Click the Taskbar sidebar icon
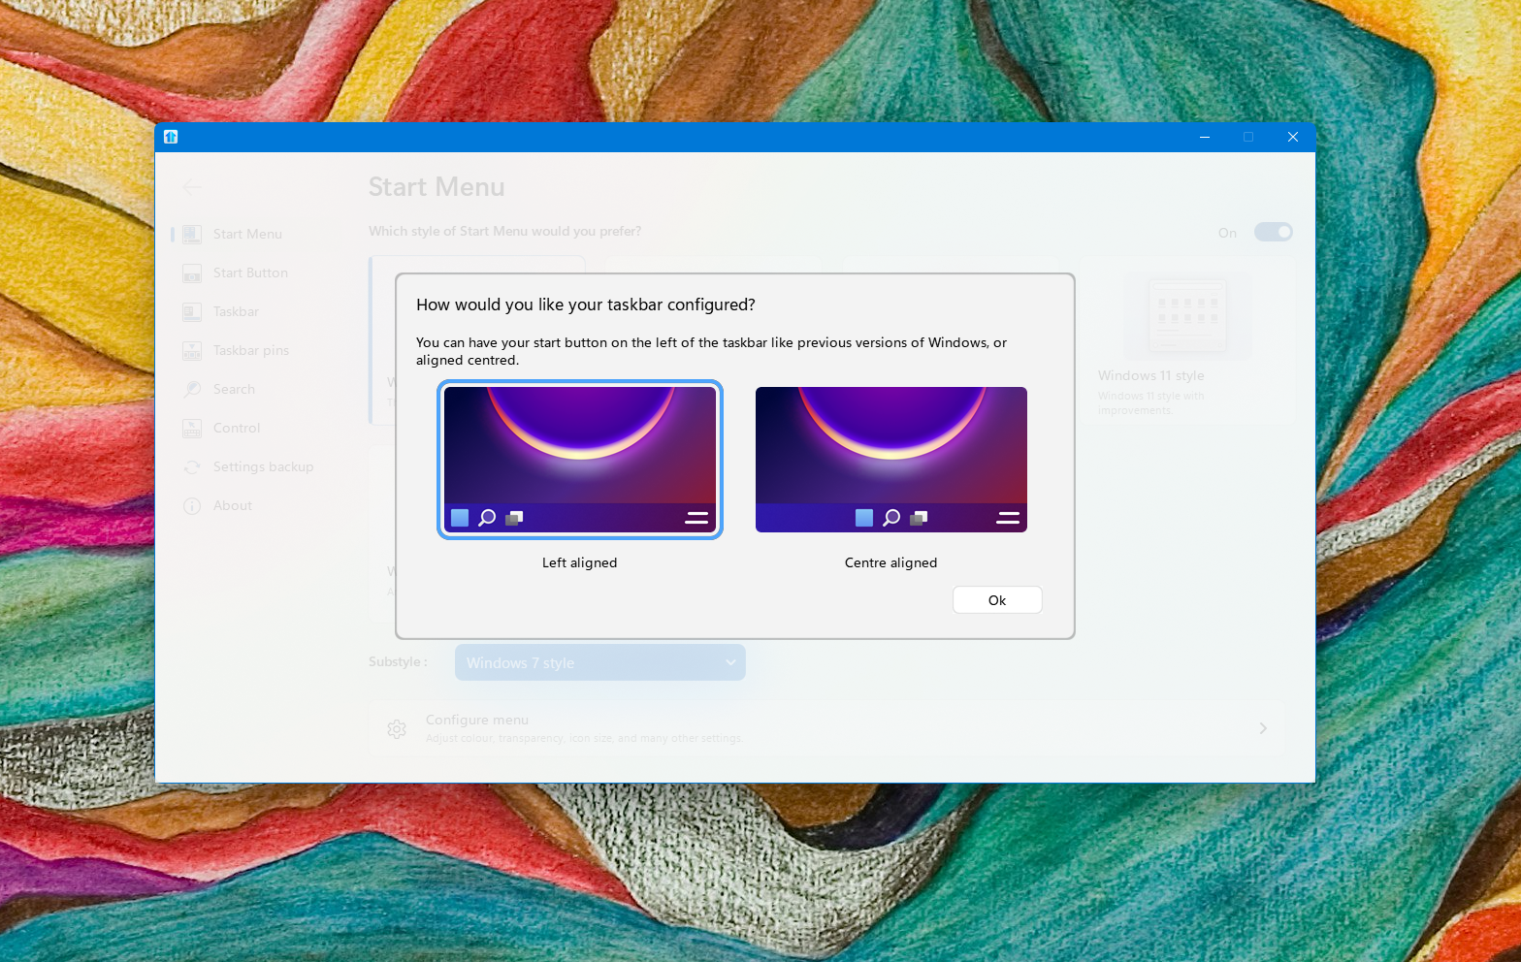 192,311
